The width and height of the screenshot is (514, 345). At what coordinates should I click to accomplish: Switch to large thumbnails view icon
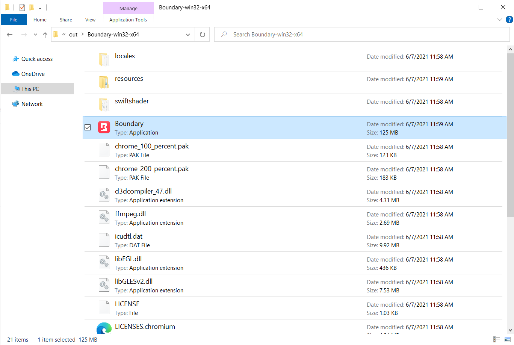[507, 339]
